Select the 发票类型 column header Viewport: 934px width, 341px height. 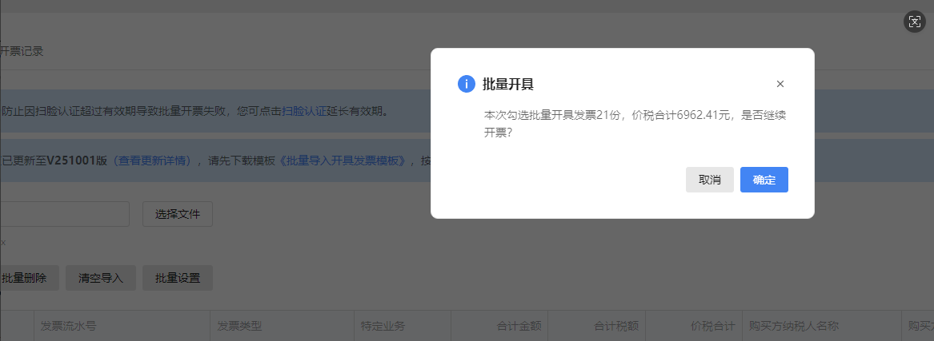pyautogui.click(x=240, y=326)
